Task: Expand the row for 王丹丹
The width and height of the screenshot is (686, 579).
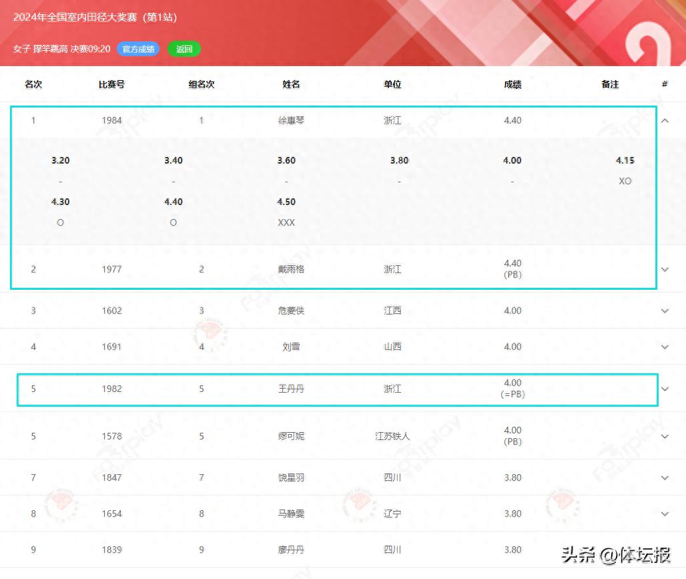Action: tap(665, 389)
